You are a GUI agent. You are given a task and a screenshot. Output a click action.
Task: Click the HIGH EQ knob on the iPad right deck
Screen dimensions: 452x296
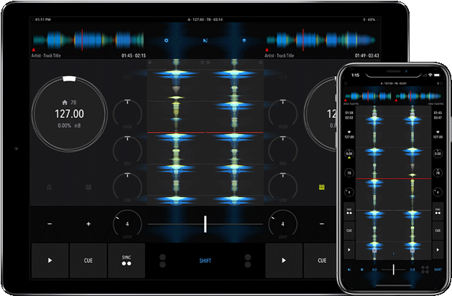[x=283, y=114]
